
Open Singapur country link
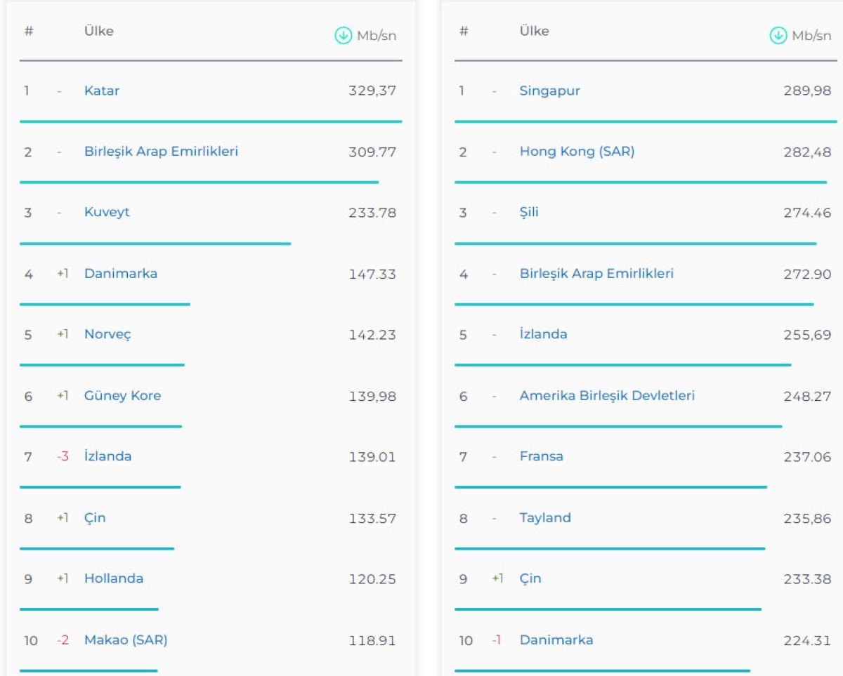pyautogui.click(x=549, y=91)
